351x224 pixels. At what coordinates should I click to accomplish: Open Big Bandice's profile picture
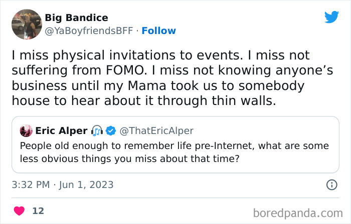26,24
